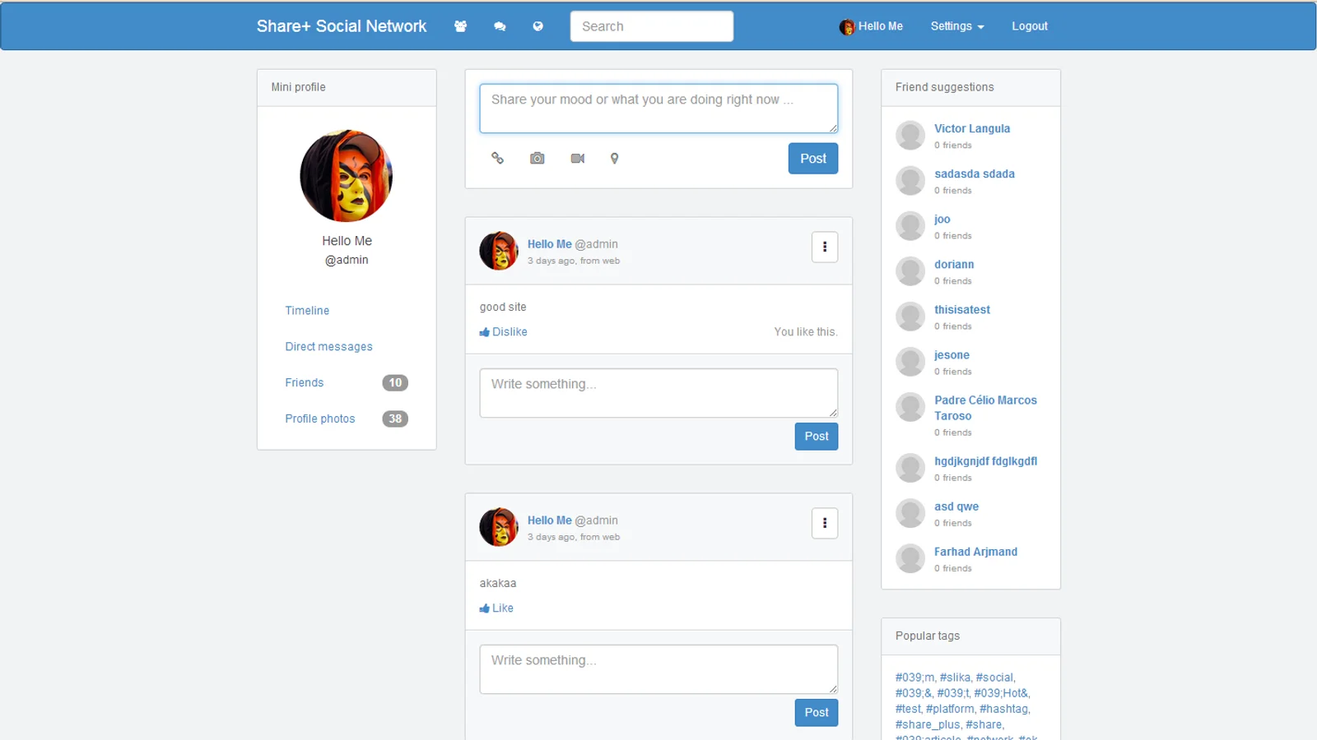Add a photo with the camera icon
The width and height of the screenshot is (1317, 740).
click(x=537, y=158)
